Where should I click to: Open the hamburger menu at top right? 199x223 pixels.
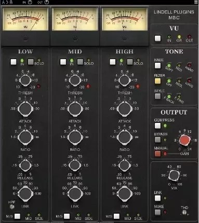[196, 2]
